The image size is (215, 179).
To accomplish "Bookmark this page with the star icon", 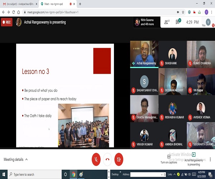I will (183, 12).
